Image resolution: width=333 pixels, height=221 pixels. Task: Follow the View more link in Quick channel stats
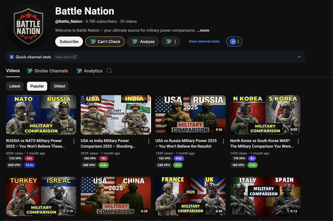[66, 57]
